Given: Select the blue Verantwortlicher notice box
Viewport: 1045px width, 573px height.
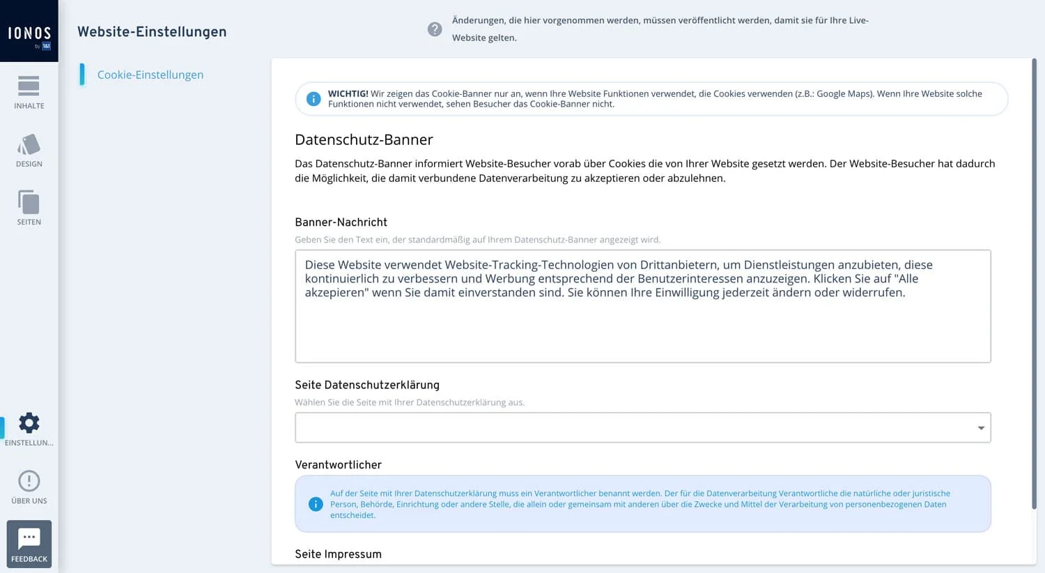Looking at the screenshot, I should [x=642, y=503].
